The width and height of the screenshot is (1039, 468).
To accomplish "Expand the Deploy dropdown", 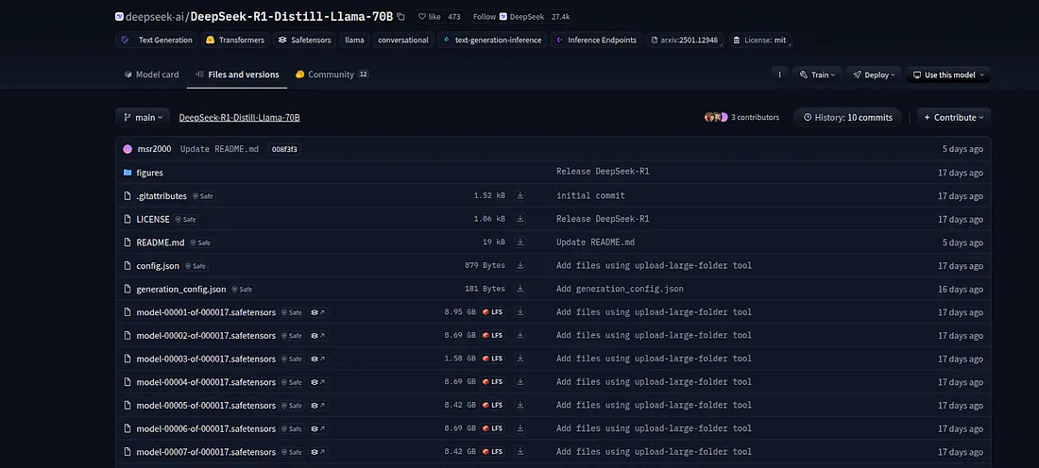I will (x=874, y=75).
